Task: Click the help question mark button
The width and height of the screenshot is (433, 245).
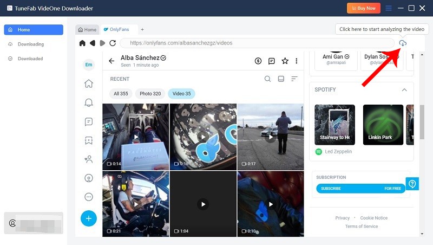Action: coord(412,184)
